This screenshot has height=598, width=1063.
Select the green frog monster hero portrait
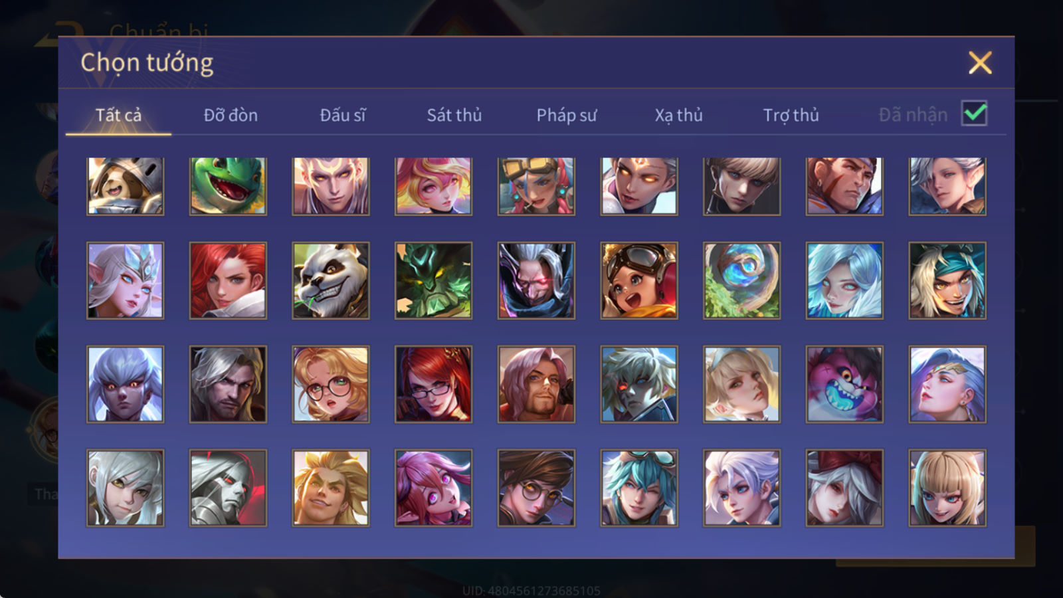pyautogui.click(x=228, y=186)
